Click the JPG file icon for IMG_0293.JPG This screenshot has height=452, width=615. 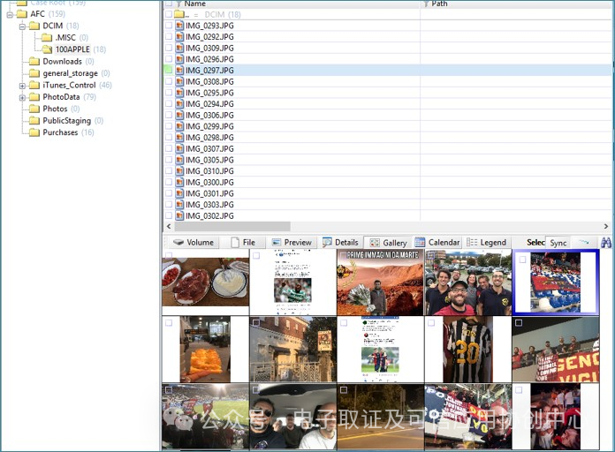coord(179,26)
